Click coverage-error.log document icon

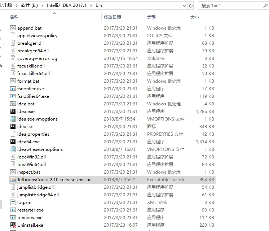[x=13, y=58]
